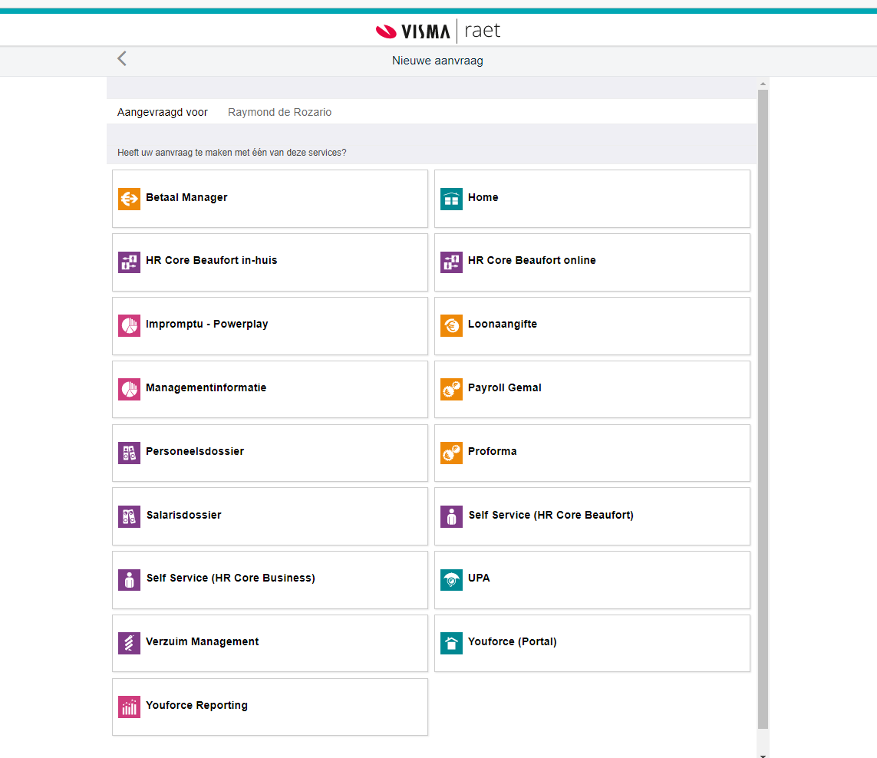877x758 pixels.
Task: Select the Youforce Reporting tile
Action: pos(270,707)
